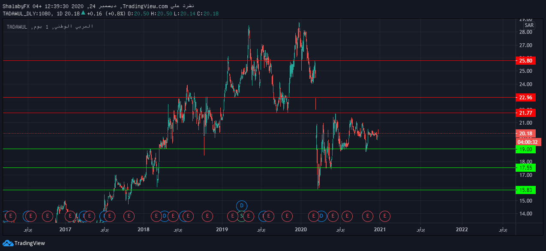546x251 pixels.
Task: Open the D dividend marker in mid-2018
Action: point(164,216)
